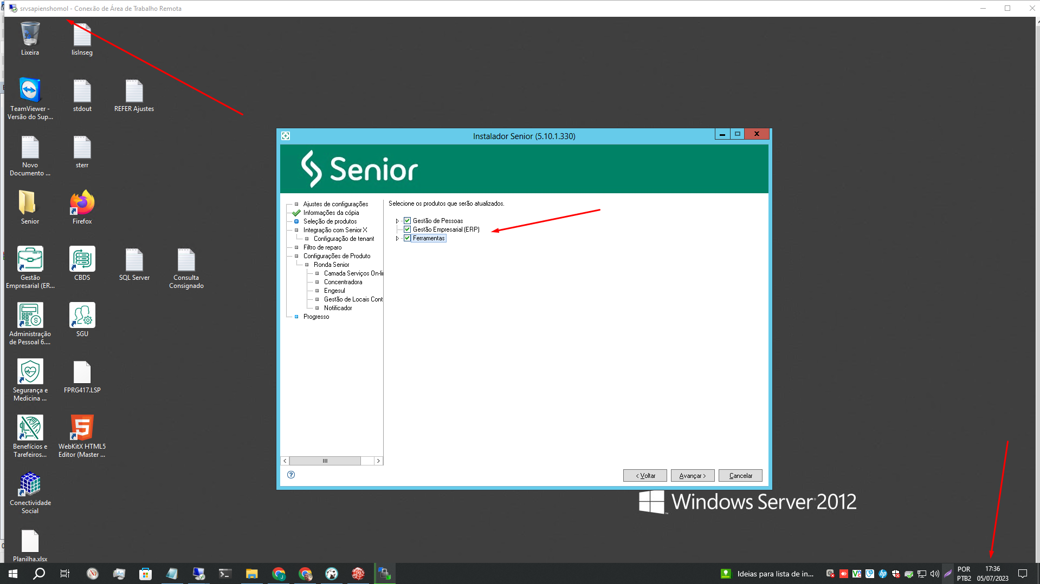Open the notification center icon
Viewport: 1040px width, 584px height.
(1023, 574)
